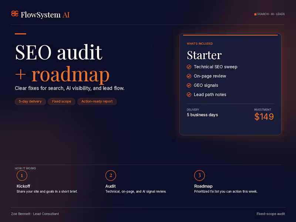Click the Share your site and goals description
Viewport: 296px width, 222px height.
47,191
